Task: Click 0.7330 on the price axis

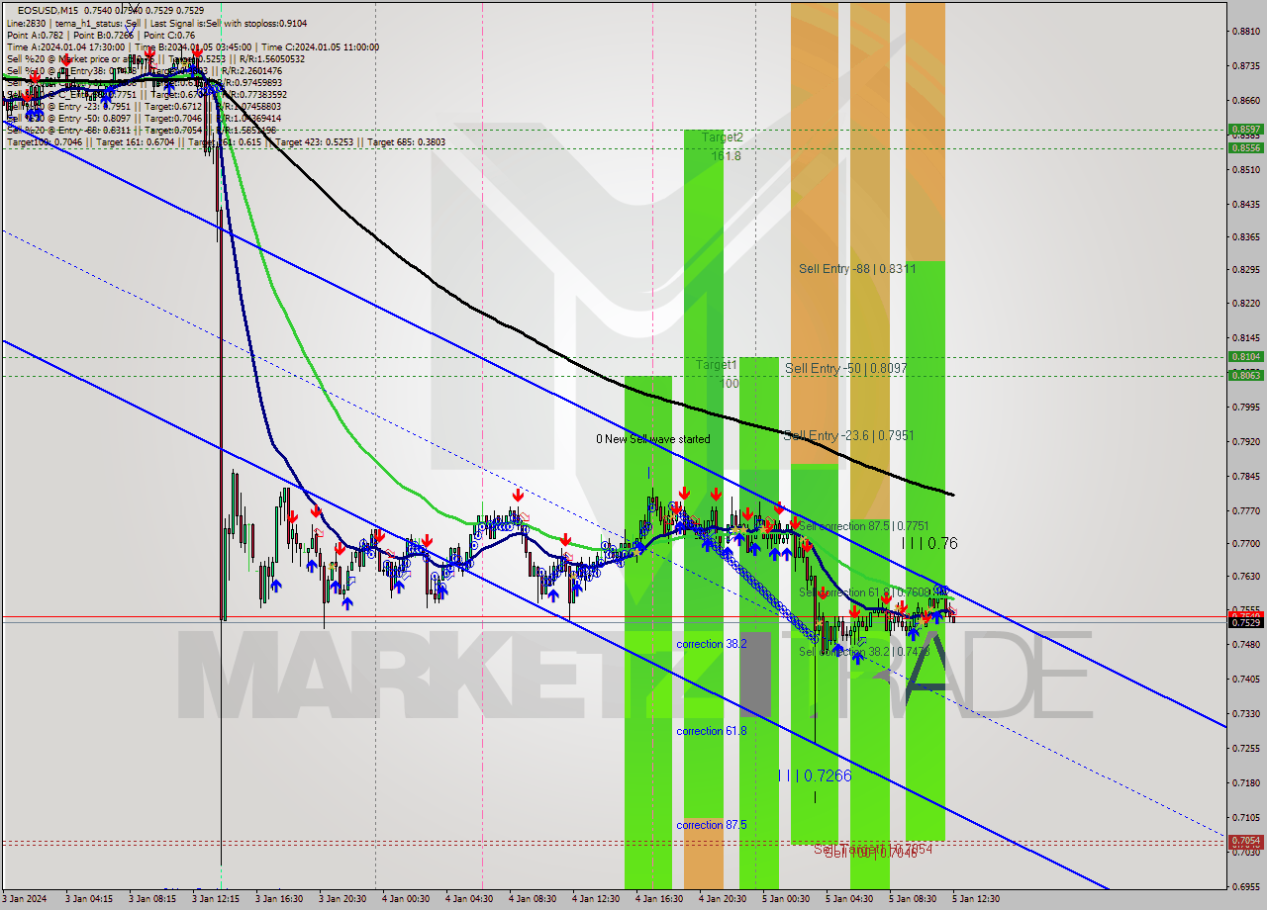Action: click(x=1245, y=714)
